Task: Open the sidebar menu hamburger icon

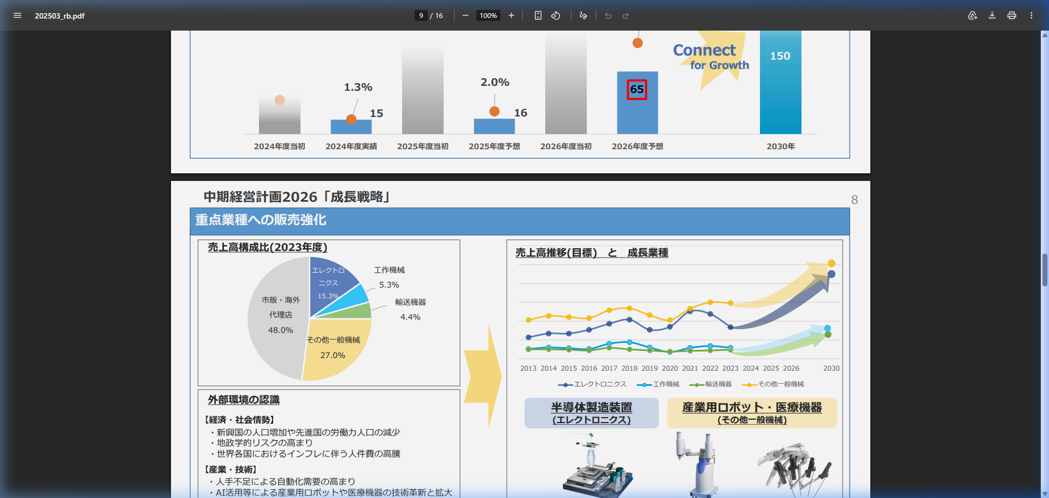Action: [x=17, y=15]
